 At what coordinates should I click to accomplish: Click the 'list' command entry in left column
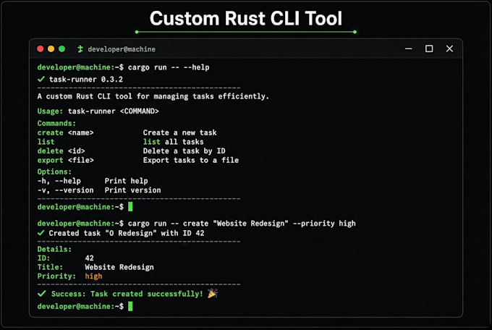[46, 142]
